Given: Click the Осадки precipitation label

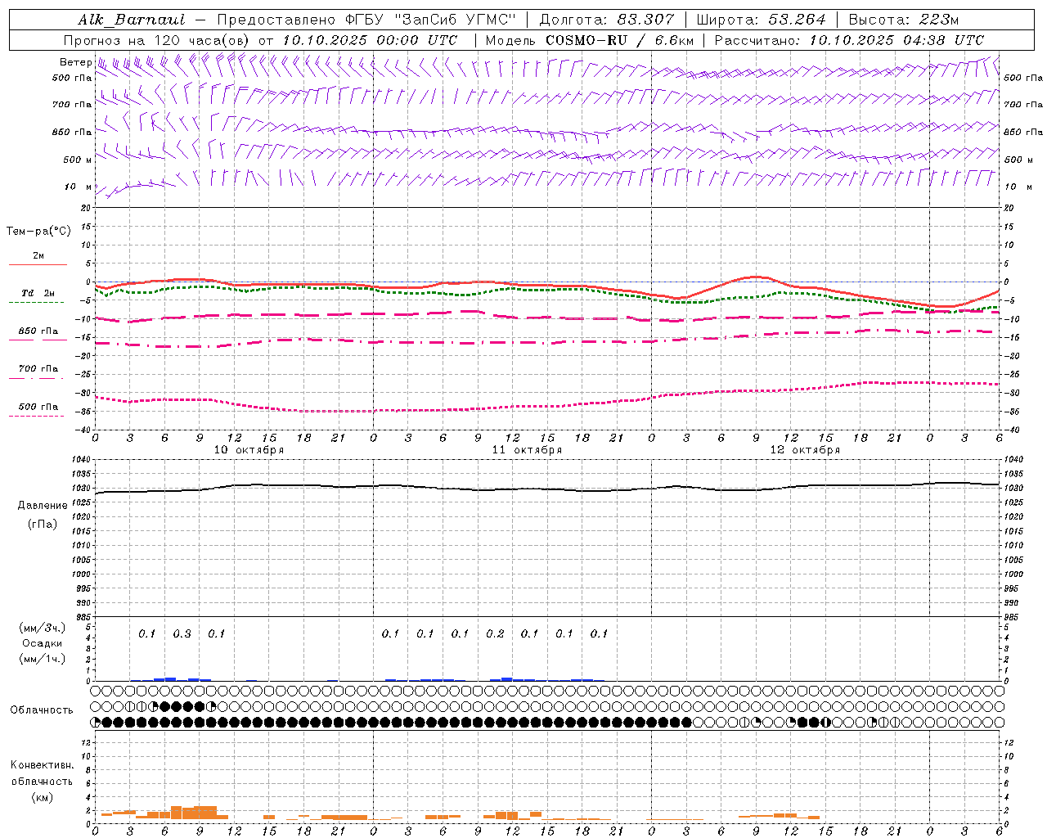Looking at the screenshot, I should click(43, 643).
